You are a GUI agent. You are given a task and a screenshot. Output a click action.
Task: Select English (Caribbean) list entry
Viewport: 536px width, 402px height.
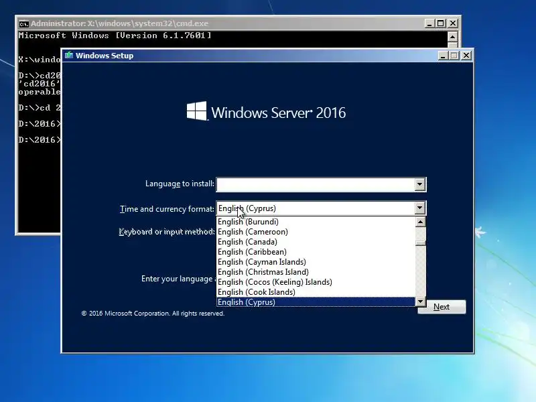(x=316, y=252)
